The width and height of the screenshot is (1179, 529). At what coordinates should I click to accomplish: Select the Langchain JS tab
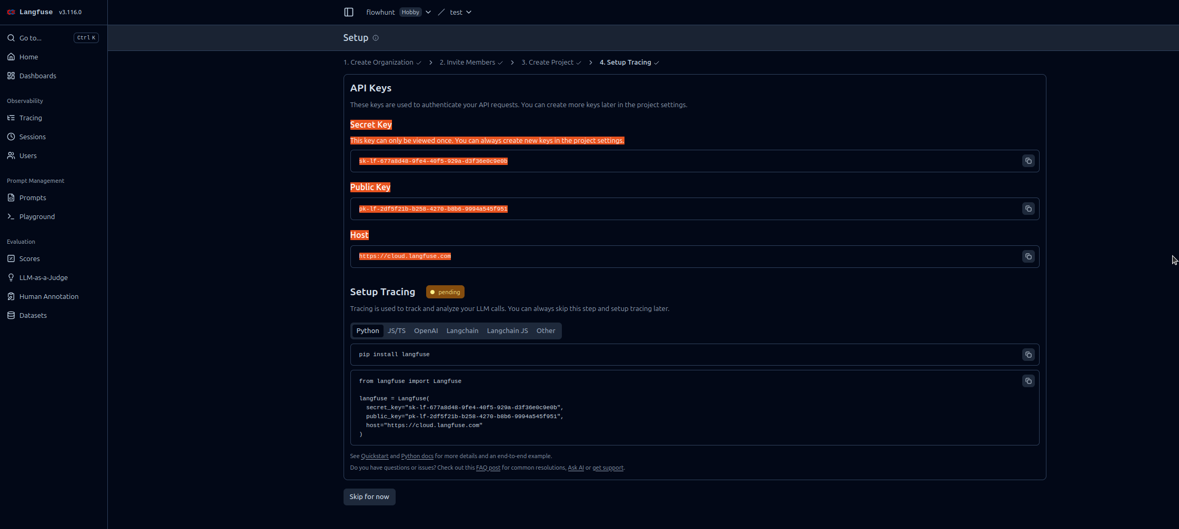[507, 330]
